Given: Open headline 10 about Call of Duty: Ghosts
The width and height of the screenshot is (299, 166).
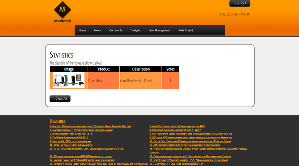Looking at the screenshot, I should 190,141.
